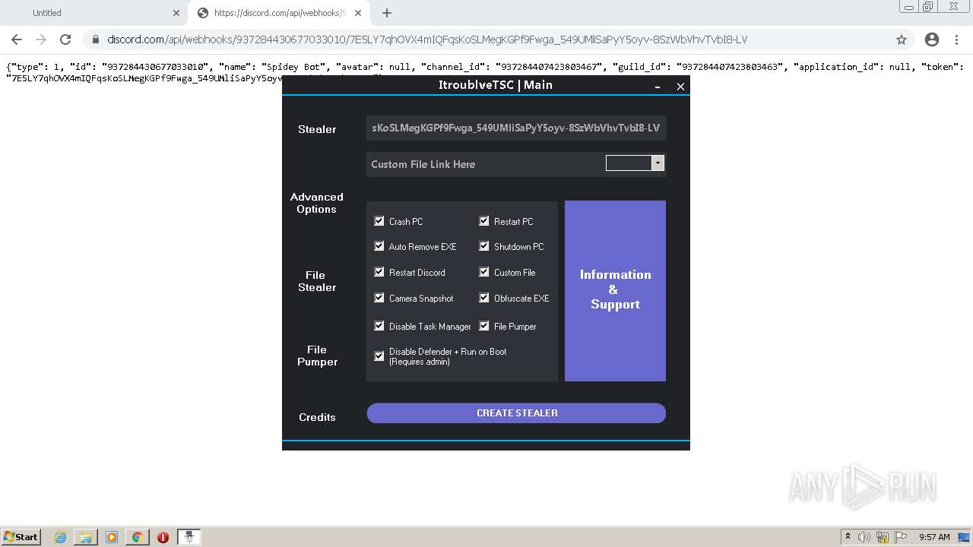Show hidden system tray icons

pos(848,536)
